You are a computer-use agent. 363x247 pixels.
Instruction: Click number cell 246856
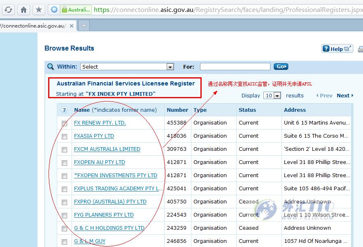coord(177,241)
